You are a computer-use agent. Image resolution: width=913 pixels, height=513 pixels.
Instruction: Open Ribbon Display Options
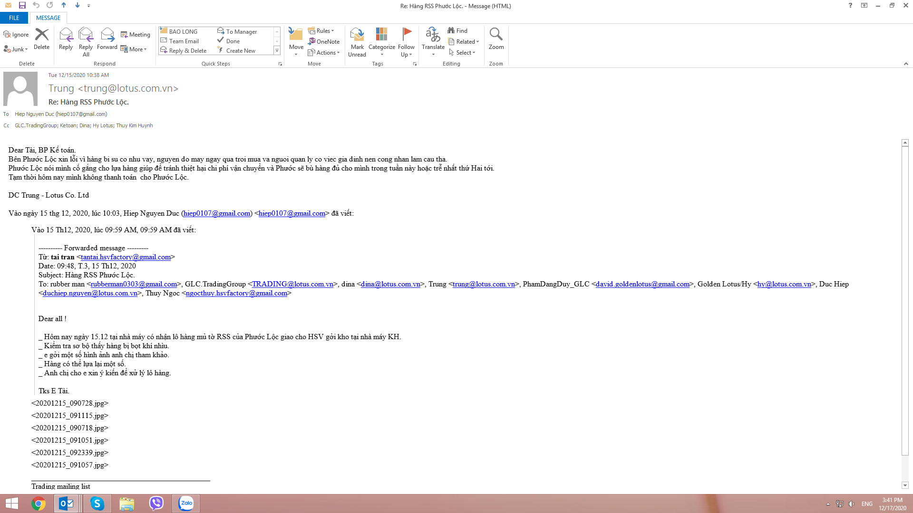pos(864,5)
